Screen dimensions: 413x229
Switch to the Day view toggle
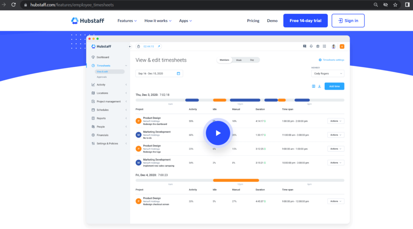[x=252, y=60]
